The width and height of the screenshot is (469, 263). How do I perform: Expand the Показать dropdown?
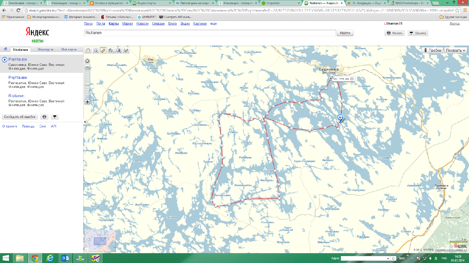456,50
